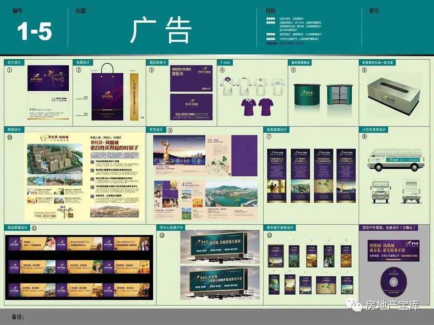434x325 pixels.
Task: Click the 包装设计 section label
Action: coord(83,62)
